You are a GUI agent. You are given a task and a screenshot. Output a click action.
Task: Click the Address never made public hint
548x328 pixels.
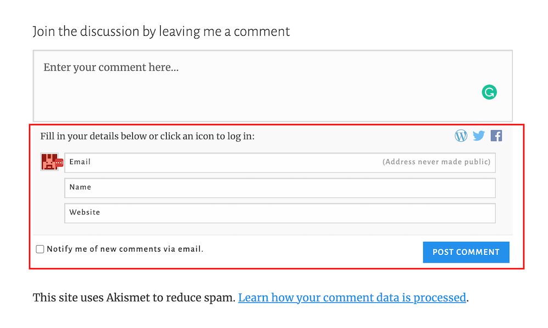436,162
